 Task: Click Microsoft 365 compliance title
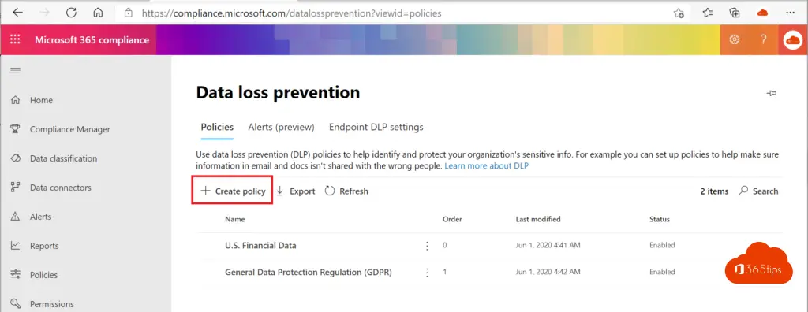pyautogui.click(x=92, y=39)
